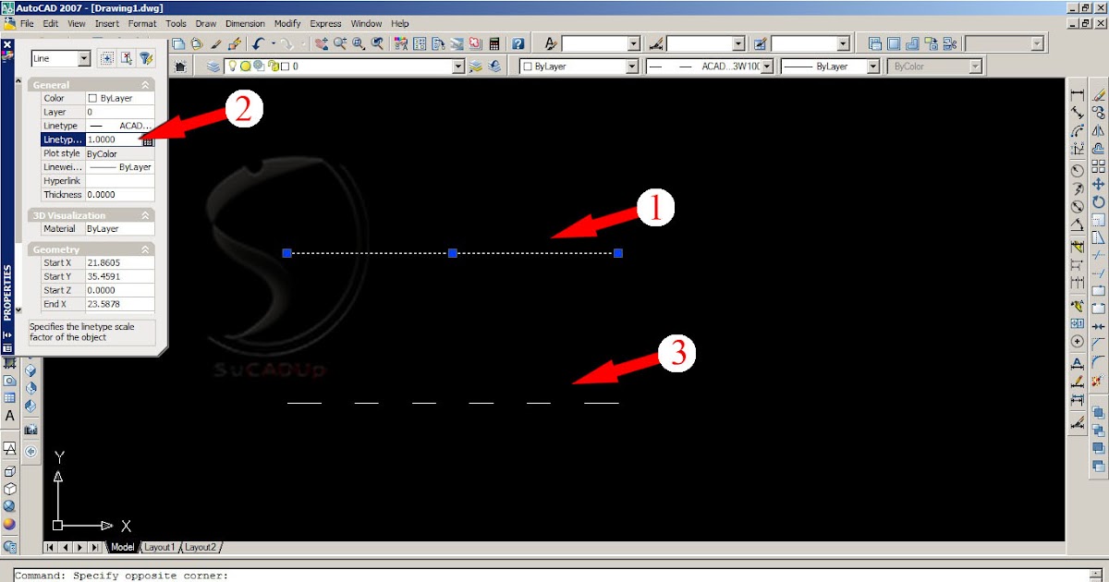Viewport: 1109px width, 582px height.
Task: Open the layer control dropdown
Action: [457, 66]
